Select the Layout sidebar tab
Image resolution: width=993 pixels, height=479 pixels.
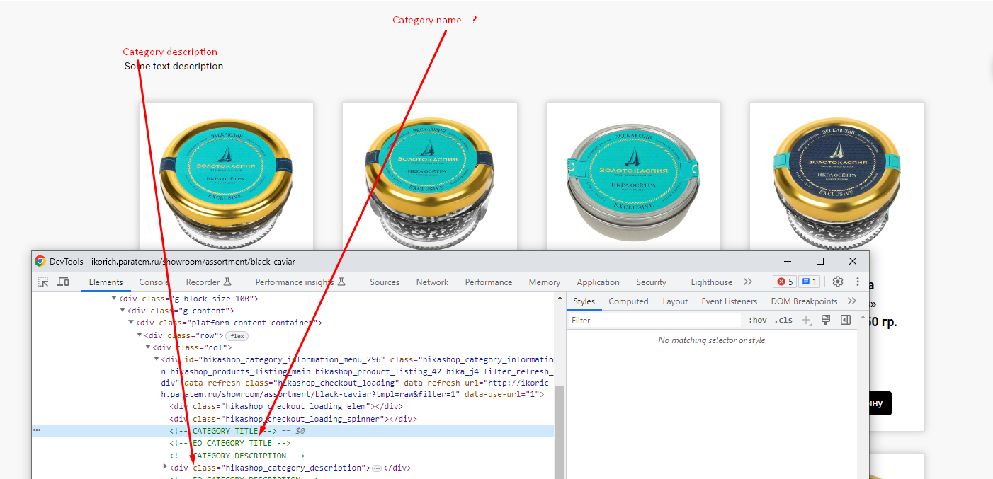coord(675,301)
